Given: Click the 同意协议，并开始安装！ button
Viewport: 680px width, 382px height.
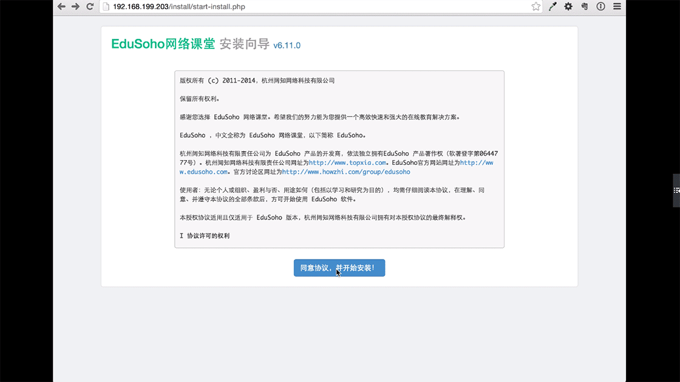Looking at the screenshot, I should coord(339,267).
